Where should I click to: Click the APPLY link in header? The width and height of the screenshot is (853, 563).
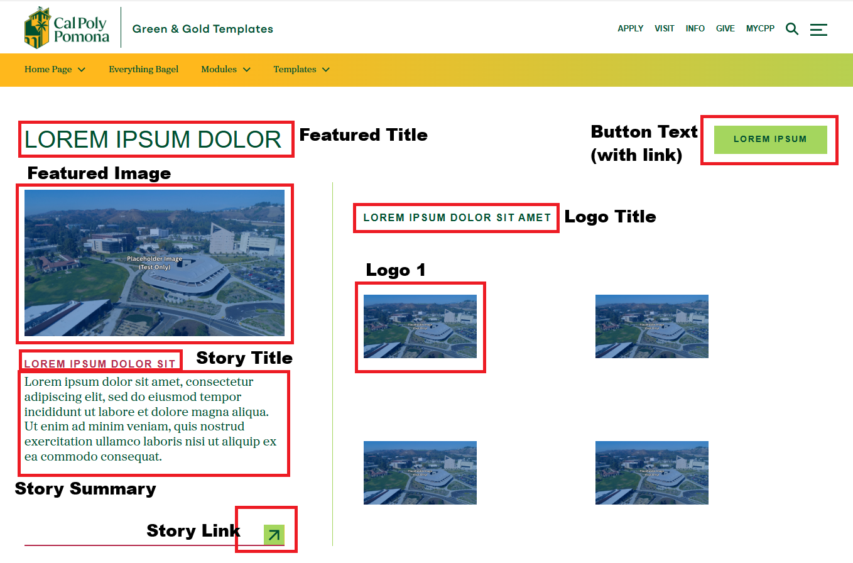coord(630,29)
